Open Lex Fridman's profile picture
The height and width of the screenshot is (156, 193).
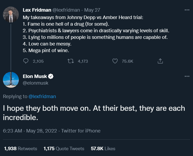coord(11,15)
